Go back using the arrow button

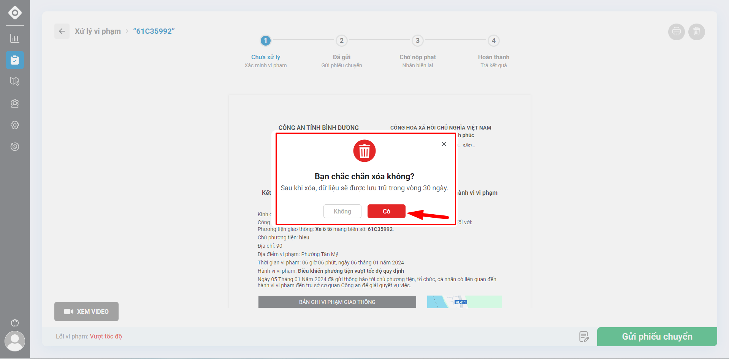coord(62,31)
